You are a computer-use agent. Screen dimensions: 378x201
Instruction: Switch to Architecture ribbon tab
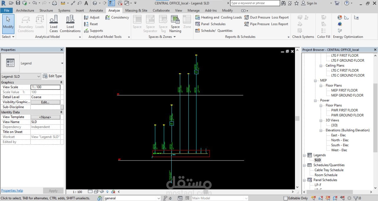[x=25, y=10]
